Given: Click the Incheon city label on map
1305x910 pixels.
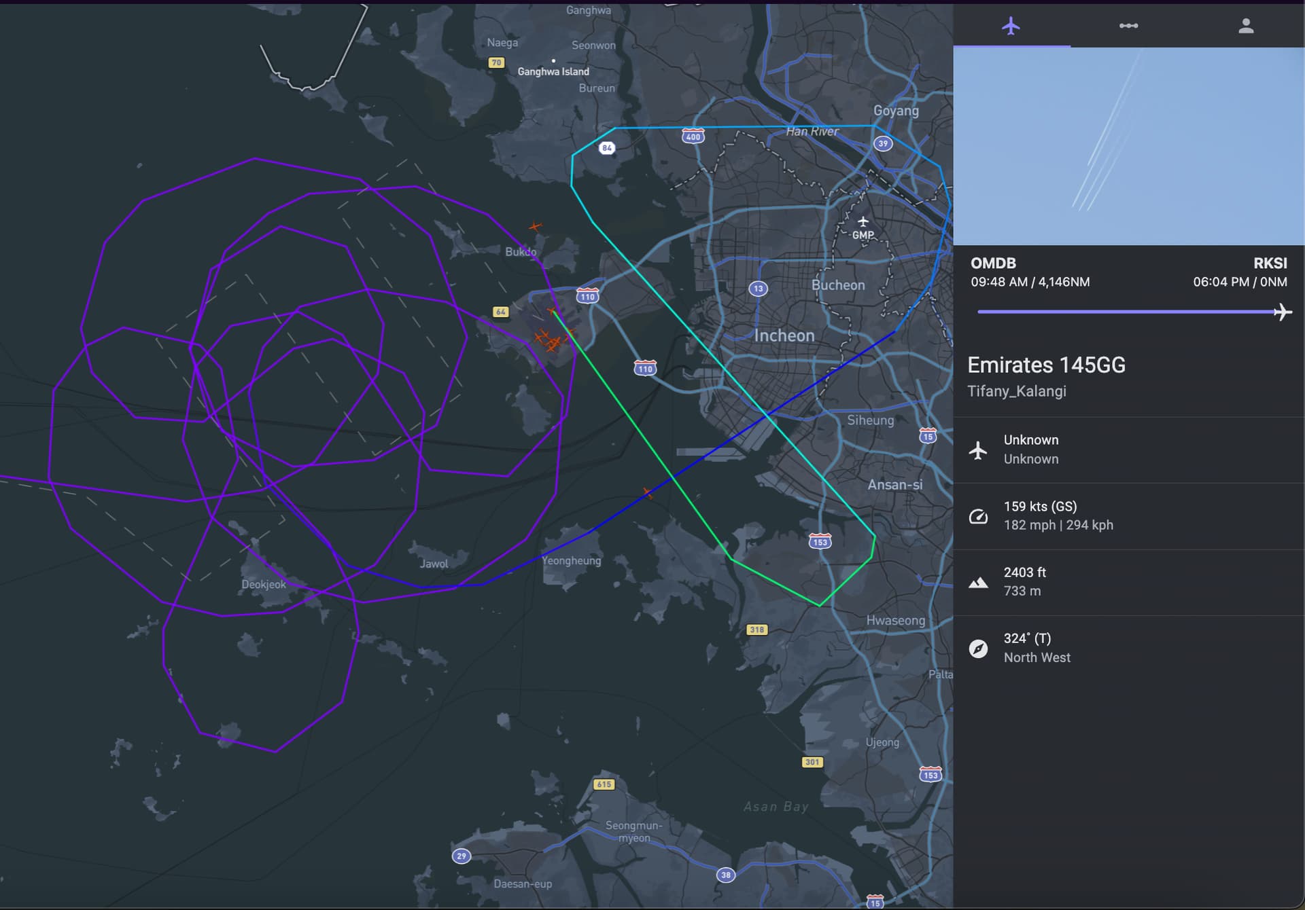Looking at the screenshot, I should coord(784,335).
